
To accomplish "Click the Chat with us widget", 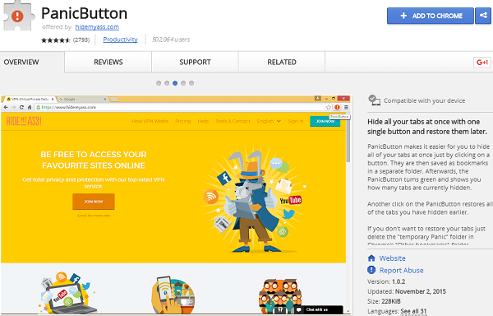I will click(x=319, y=309).
